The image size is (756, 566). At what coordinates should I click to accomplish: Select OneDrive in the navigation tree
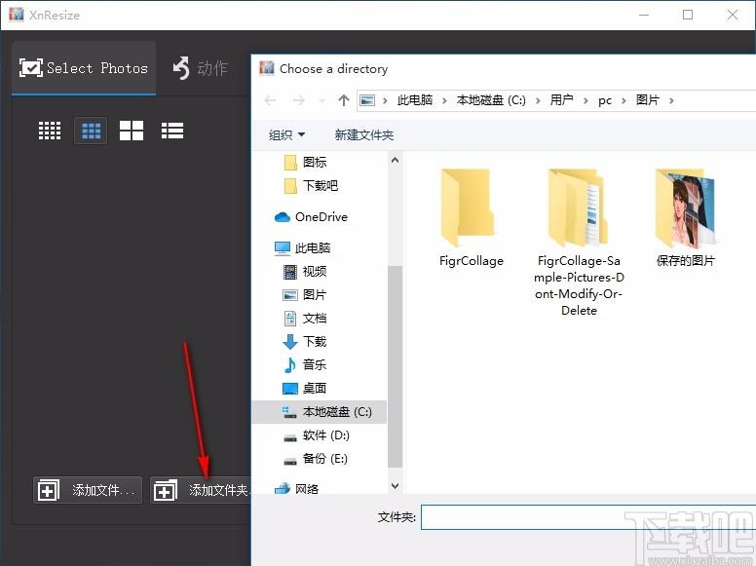312,217
